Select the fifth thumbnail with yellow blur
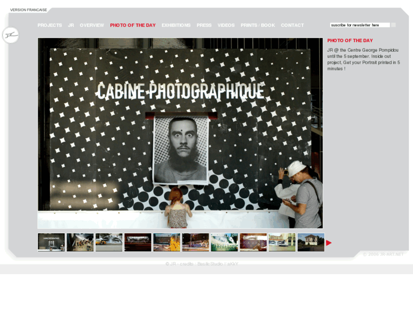Image resolution: width=413 pixels, height=310 pixels. pyautogui.click(x=166, y=242)
